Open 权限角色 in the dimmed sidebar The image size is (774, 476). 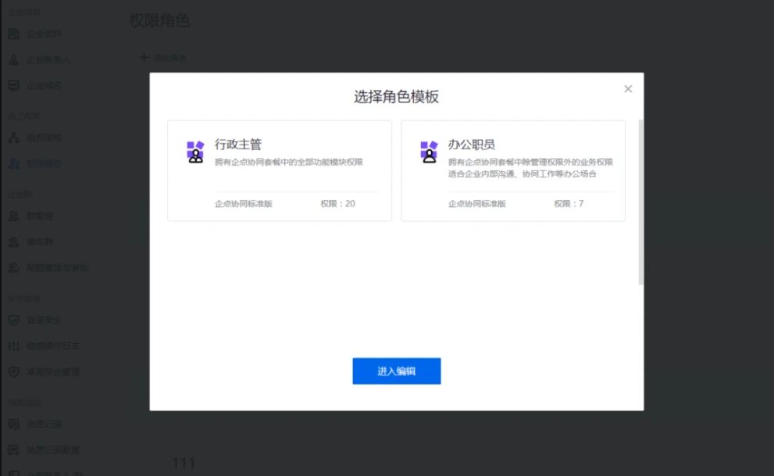pyautogui.click(x=36, y=163)
